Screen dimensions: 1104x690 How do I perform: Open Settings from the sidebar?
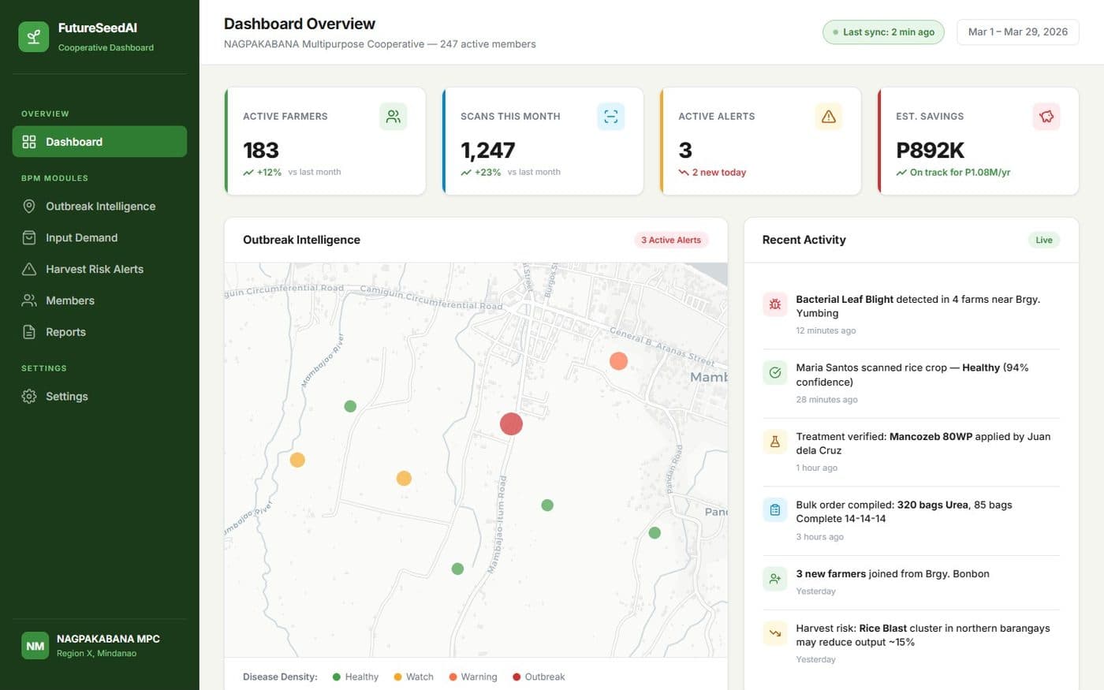pyautogui.click(x=99, y=397)
